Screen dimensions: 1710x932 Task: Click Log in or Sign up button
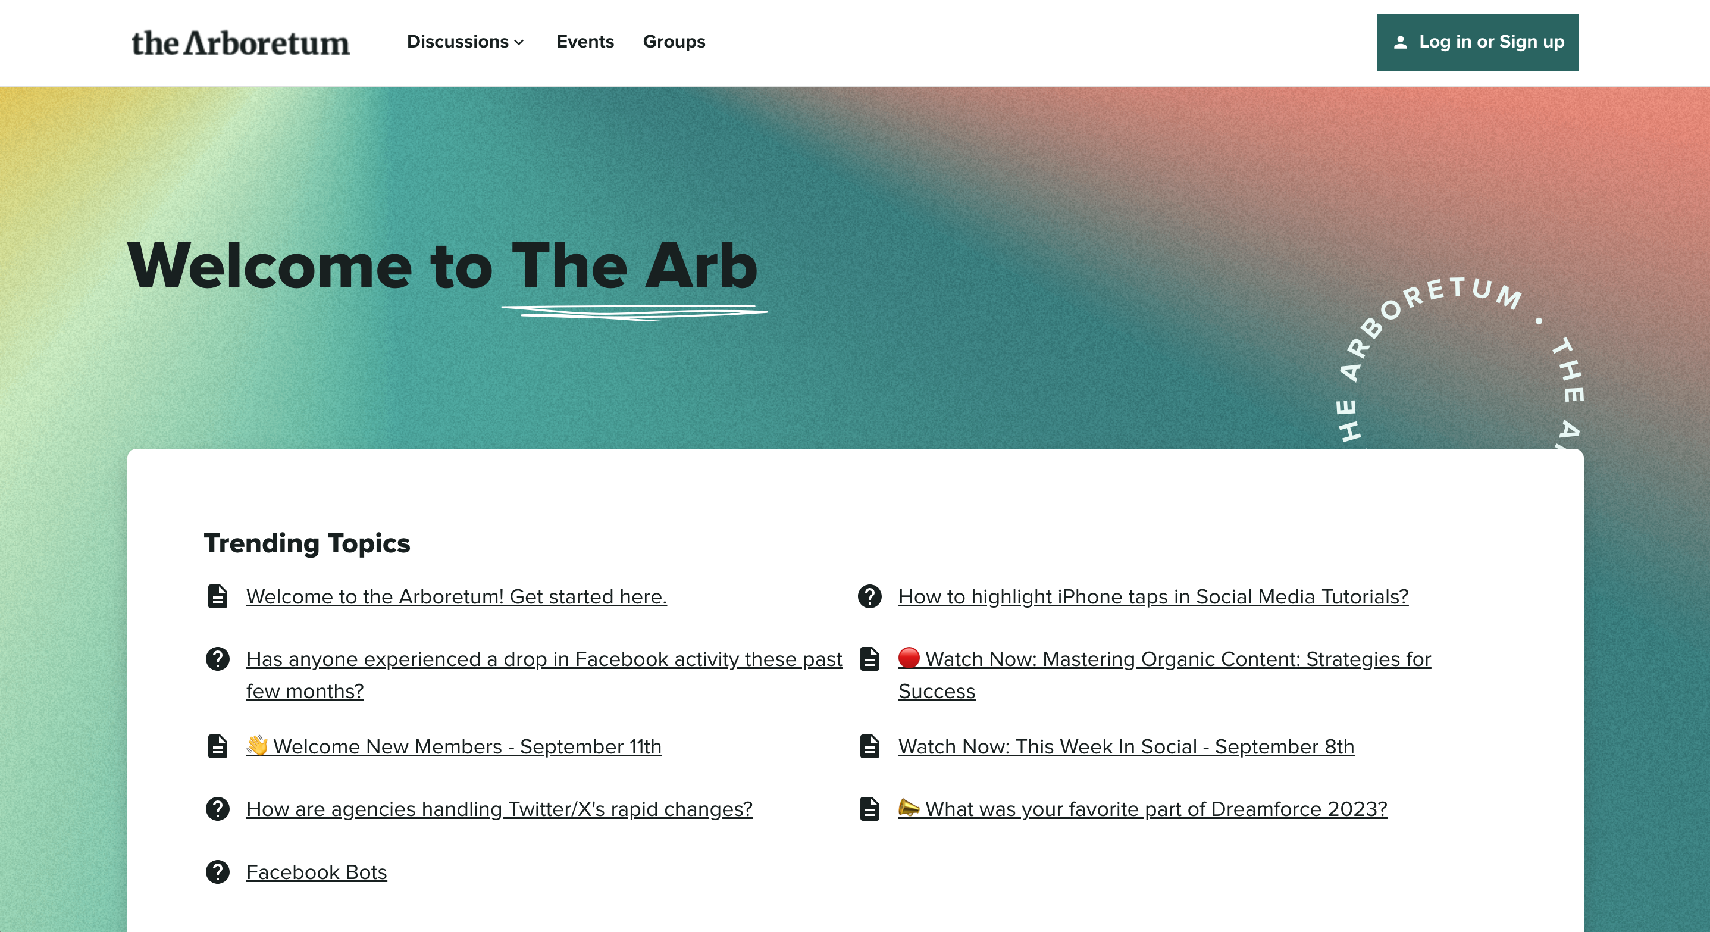[1478, 42]
